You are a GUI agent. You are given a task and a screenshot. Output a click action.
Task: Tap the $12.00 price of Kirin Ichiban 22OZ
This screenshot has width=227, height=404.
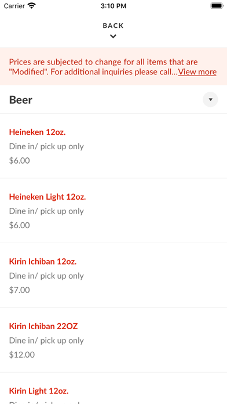point(22,355)
